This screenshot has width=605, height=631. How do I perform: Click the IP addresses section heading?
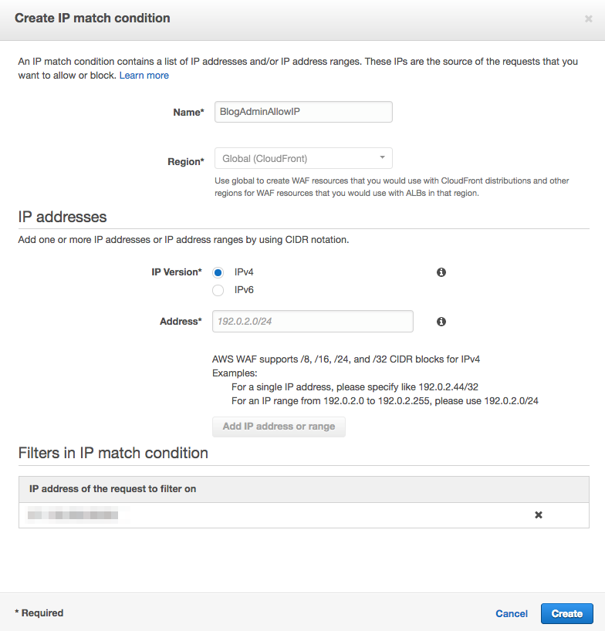(63, 217)
